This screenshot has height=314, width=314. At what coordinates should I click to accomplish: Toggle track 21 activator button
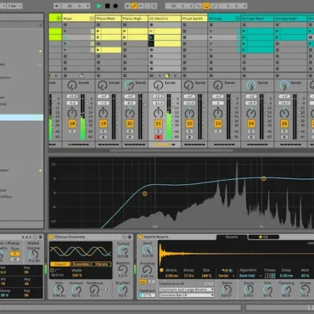tap(158, 124)
